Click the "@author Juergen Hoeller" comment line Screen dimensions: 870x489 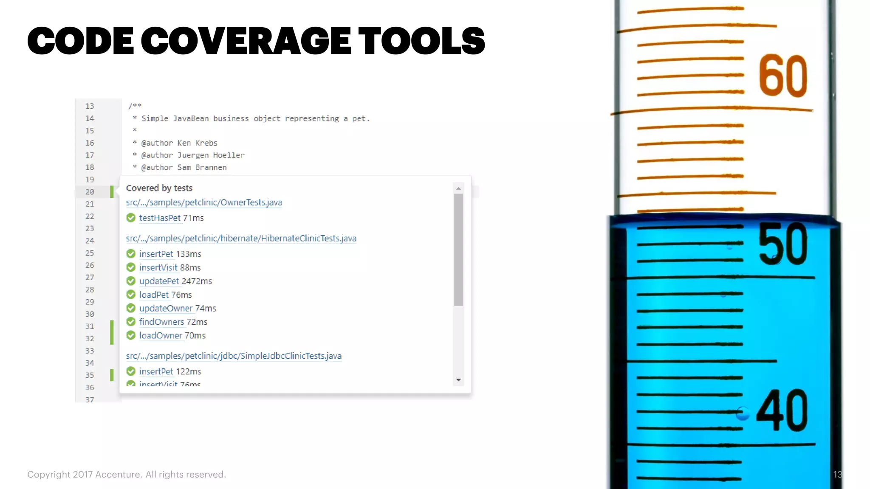tap(189, 155)
